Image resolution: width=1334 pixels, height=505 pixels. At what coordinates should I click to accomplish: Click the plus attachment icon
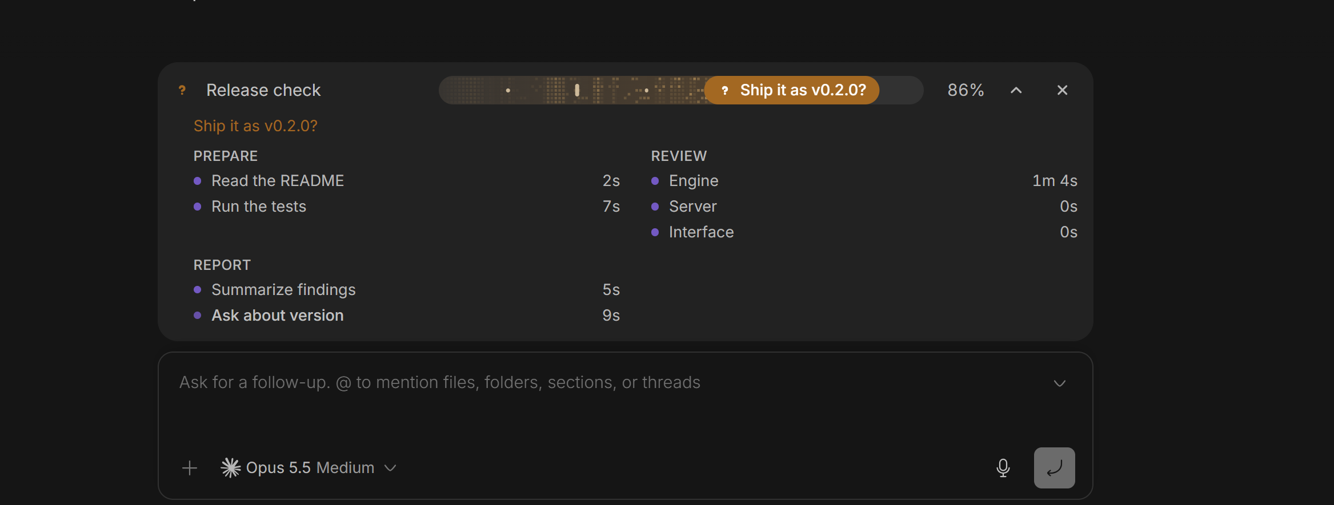click(190, 468)
